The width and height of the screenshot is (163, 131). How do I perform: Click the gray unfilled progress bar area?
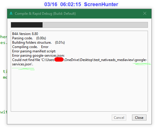pyautogui.click(x=95, y=25)
